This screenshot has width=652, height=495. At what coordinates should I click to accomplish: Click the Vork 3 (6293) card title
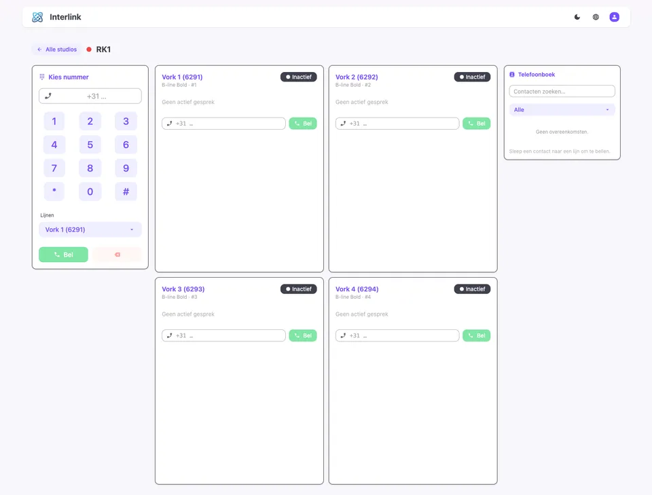pos(183,289)
